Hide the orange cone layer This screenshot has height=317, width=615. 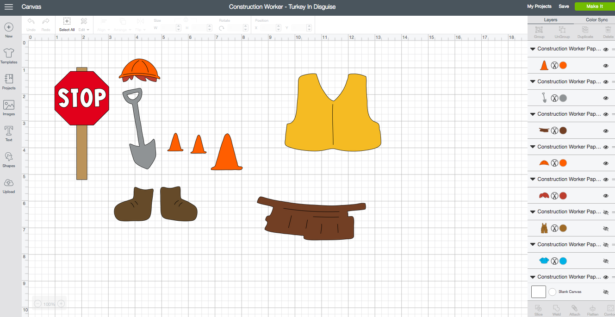605,66
